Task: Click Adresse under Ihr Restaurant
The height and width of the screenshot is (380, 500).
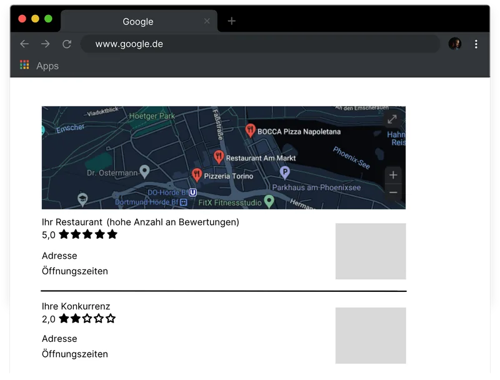Action: point(59,256)
